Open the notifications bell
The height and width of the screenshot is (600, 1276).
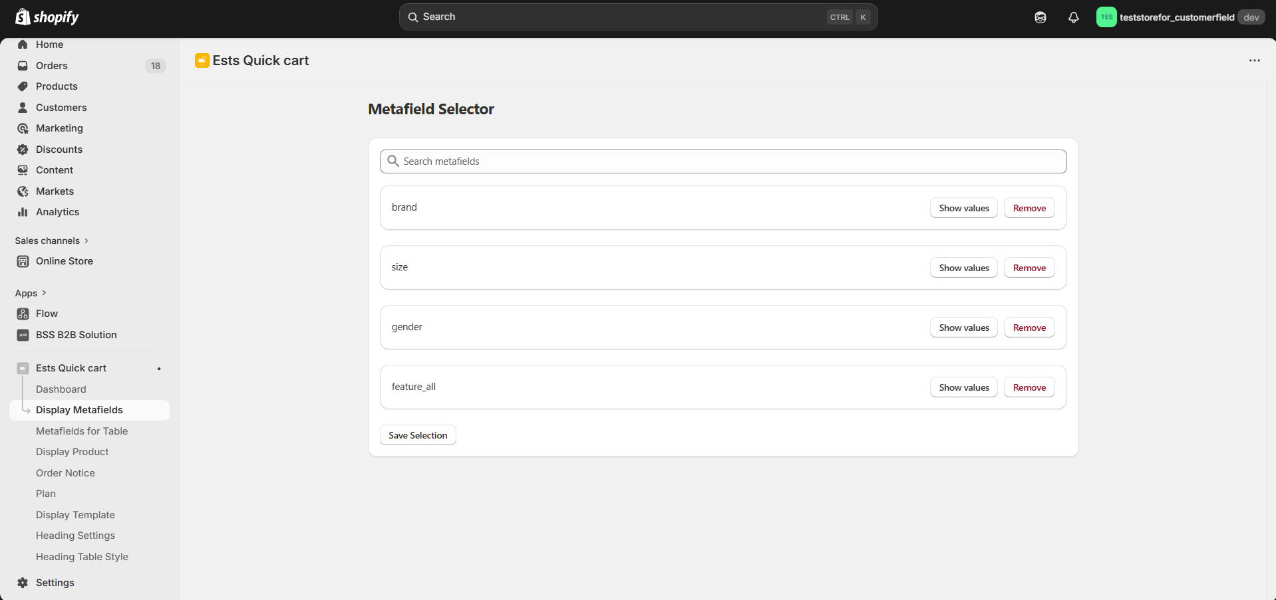[1073, 17]
